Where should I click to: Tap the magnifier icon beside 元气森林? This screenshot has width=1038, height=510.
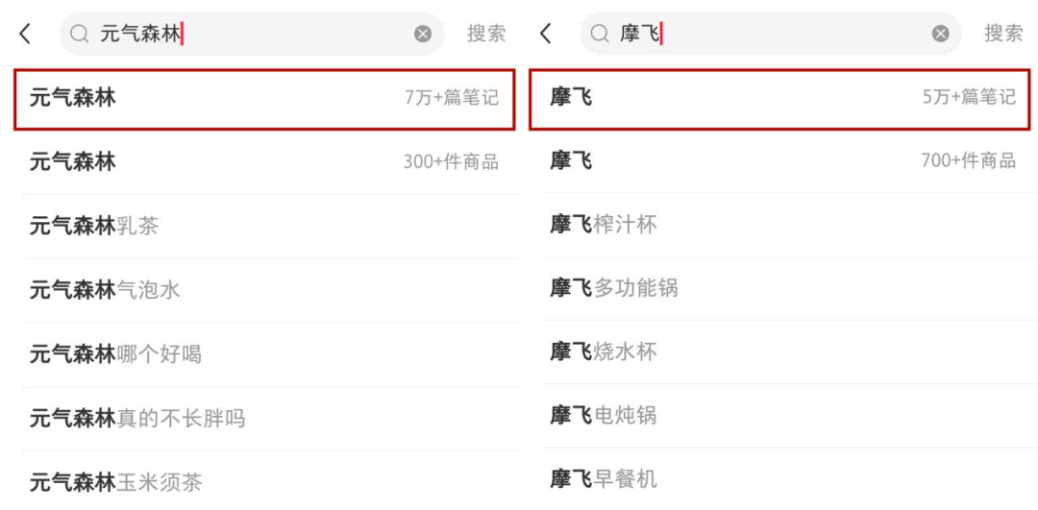pyautogui.click(x=80, y=34)
